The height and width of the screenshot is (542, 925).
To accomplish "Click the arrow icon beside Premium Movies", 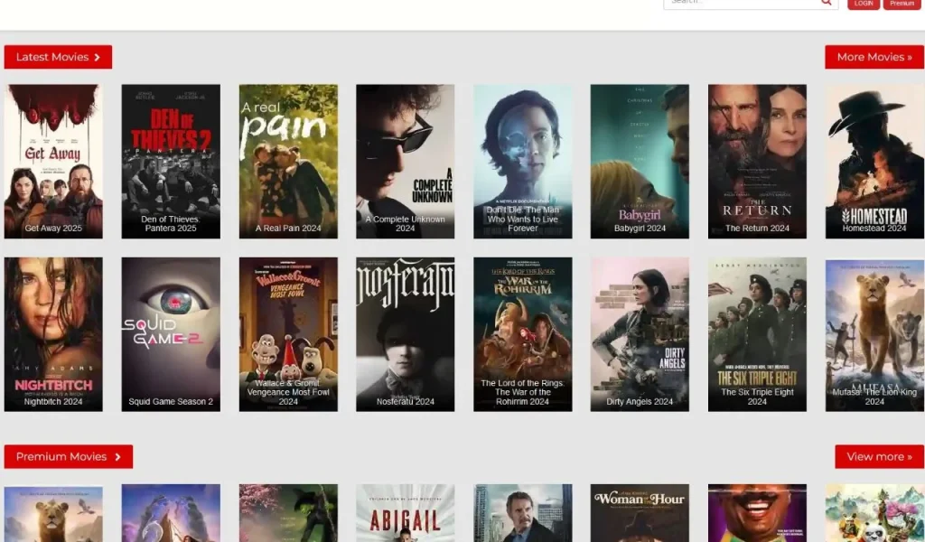I will (x=118, y=456).
